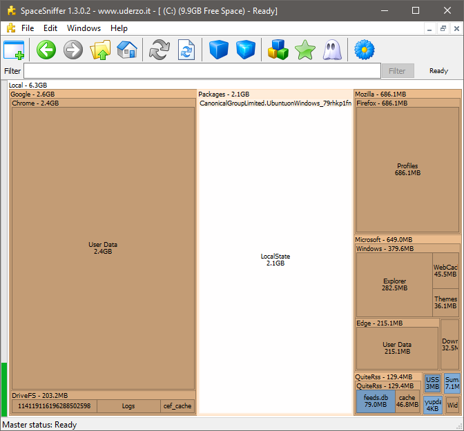Toggle unknown space display with the ghost
The height and width of the screenshot is (431, 464).
coord(332,50)
